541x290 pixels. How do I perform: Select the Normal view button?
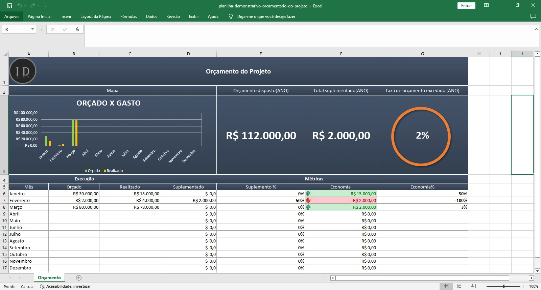point(446,286)
